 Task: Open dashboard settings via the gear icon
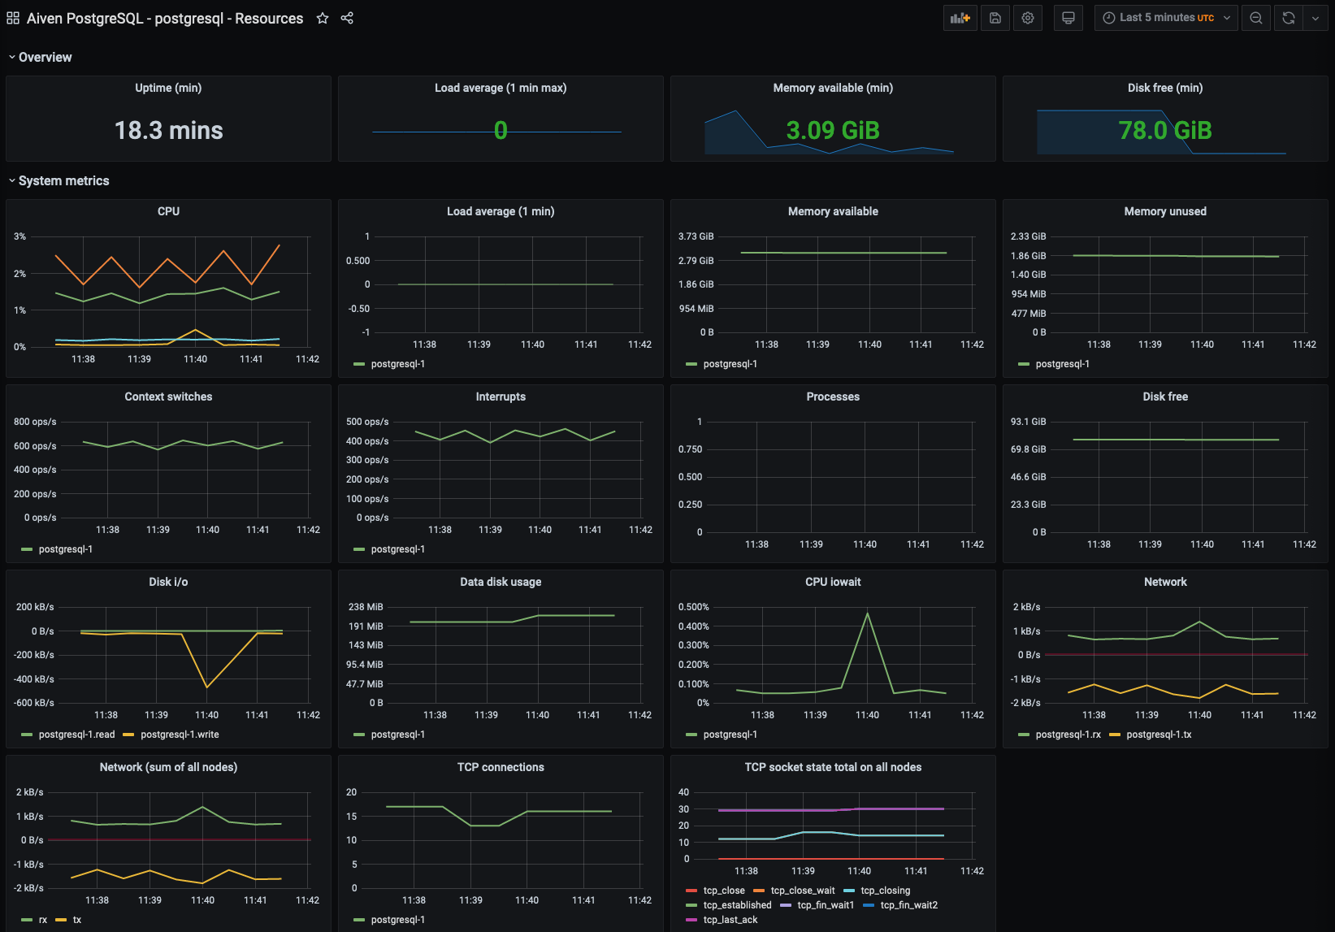(x=1027, y=17)
